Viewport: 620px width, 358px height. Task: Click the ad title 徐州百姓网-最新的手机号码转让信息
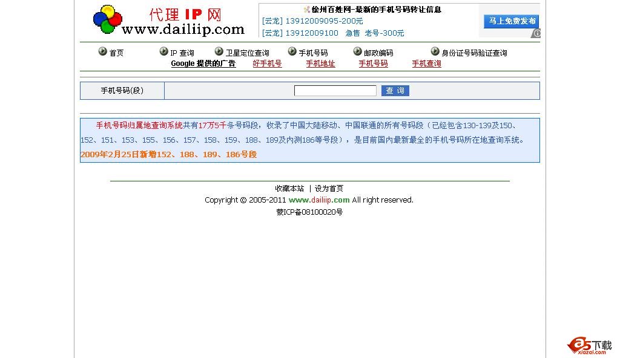coord(376,10)
